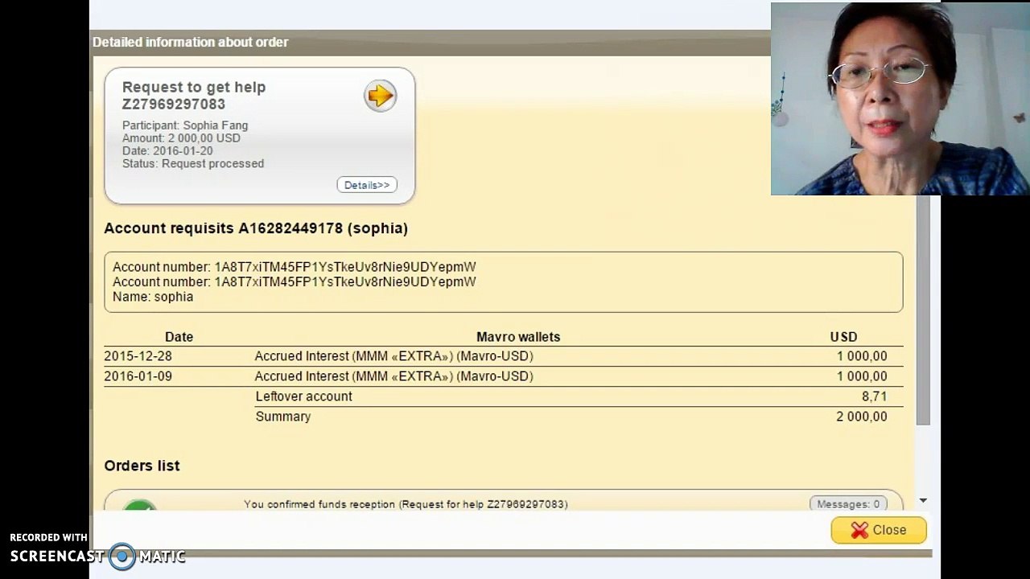Click the 2016-01-09 date cell

point(138,376)
